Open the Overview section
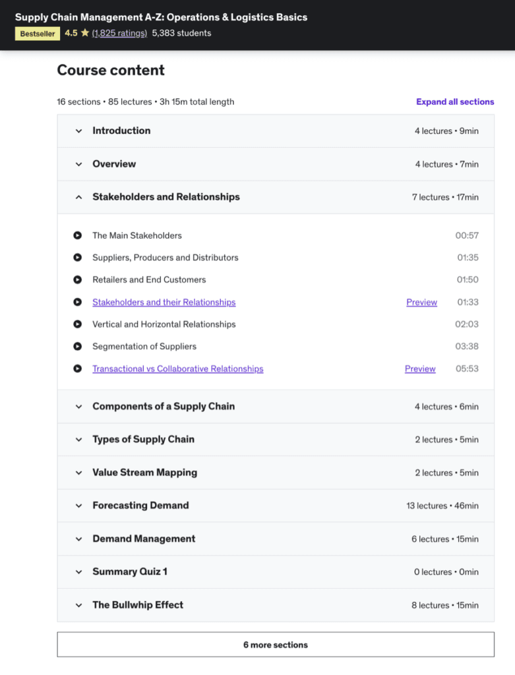Viewport: 515px width, 675px height. pos(114,164)
